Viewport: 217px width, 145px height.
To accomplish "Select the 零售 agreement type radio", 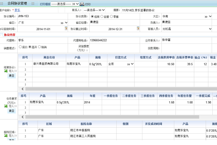I will pos(111,16).
